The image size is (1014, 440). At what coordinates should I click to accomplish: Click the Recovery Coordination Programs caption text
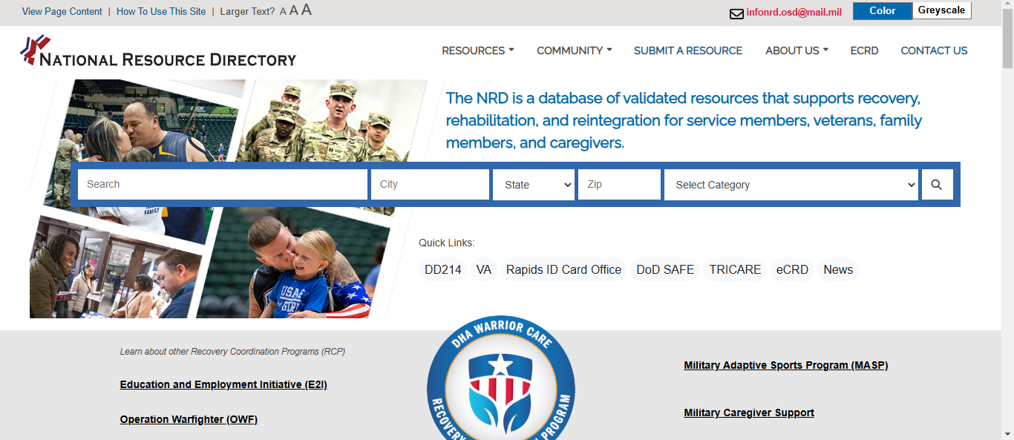pos(232,352)
